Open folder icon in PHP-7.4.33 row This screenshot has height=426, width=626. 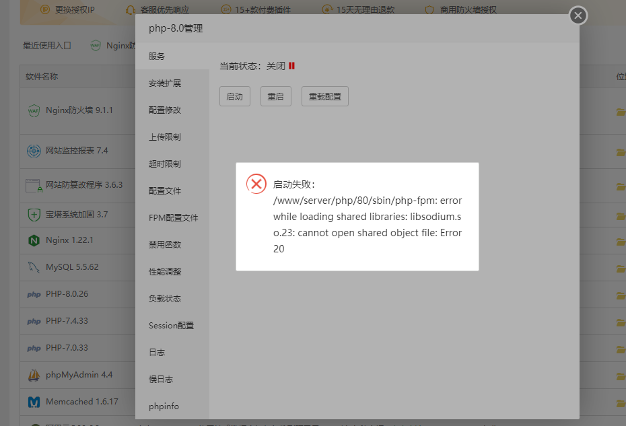(x=621, y=322)
